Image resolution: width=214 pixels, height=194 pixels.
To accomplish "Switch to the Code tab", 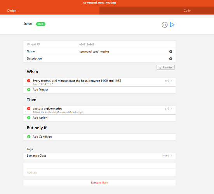I will click(157, 10).
